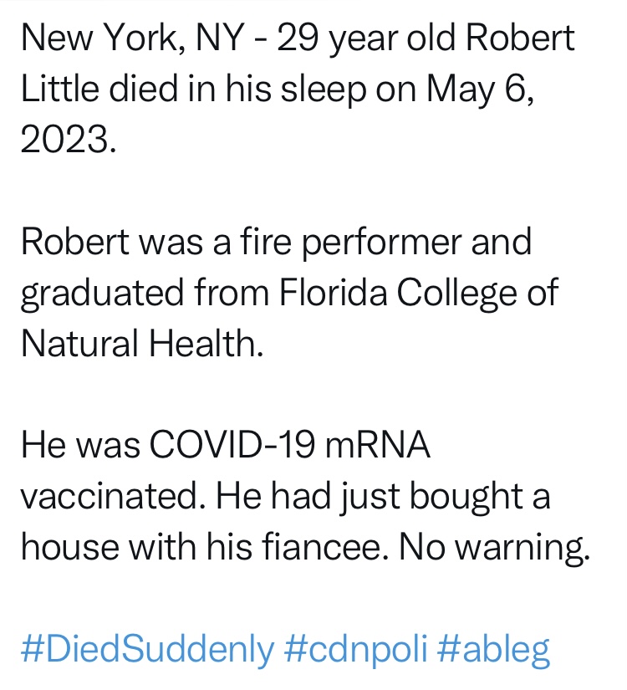Open the #DiedSuddenly hashtag

(148, 650)
